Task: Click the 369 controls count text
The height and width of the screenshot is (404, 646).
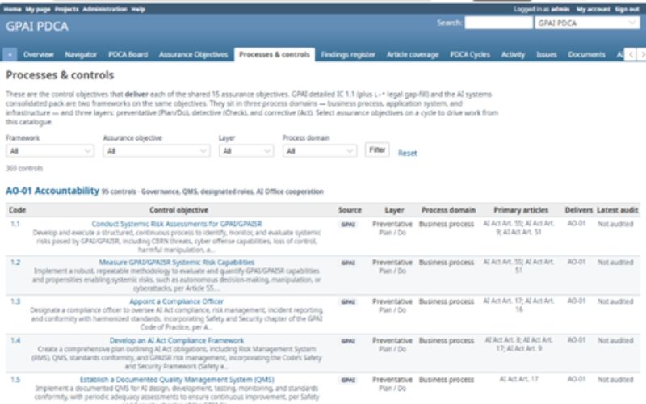Action: coord(24,168)
